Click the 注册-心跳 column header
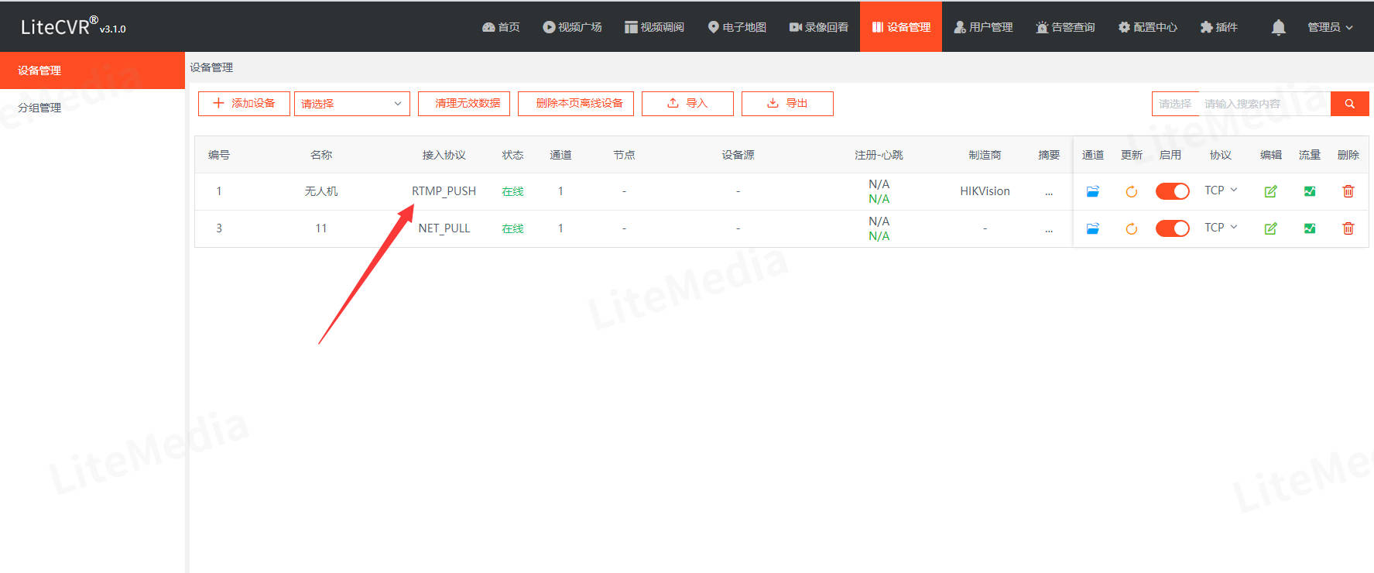 (x=879, y=155)
